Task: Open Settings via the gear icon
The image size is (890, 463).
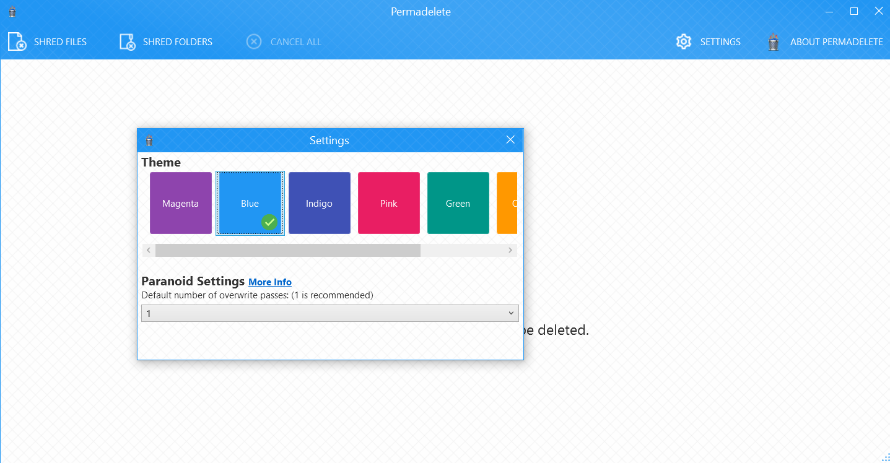Action: click(x=683, y=42)
